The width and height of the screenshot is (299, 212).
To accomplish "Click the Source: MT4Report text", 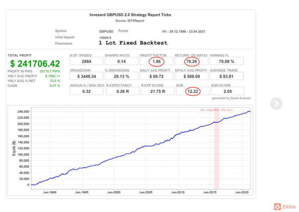I will coord(130,20).
